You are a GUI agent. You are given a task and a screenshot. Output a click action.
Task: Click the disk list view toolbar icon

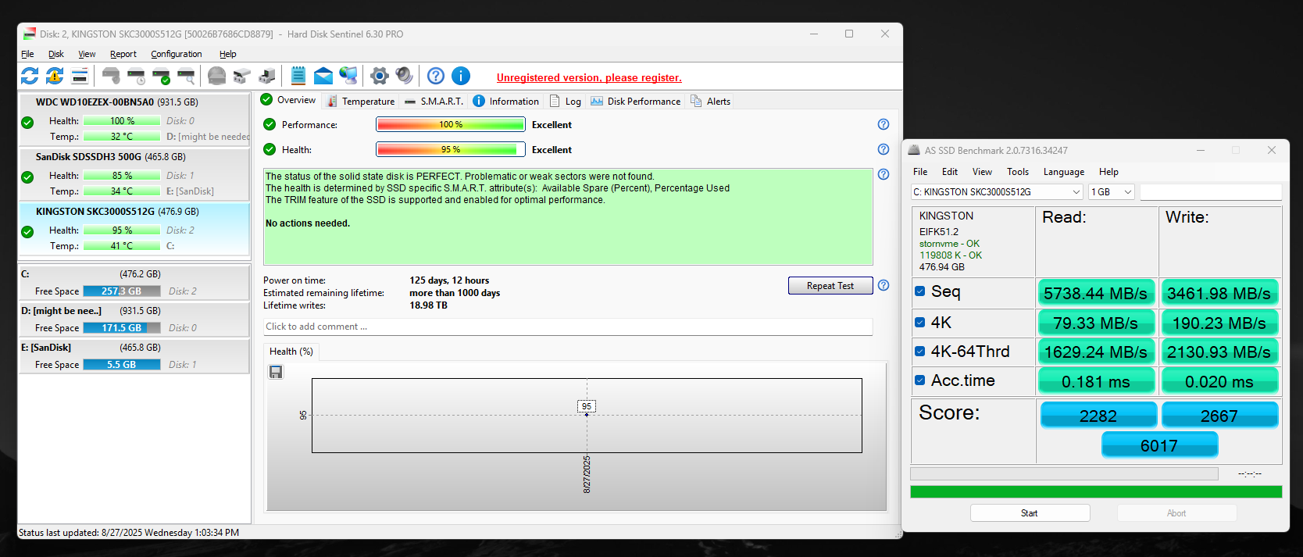tap(80, 76)
